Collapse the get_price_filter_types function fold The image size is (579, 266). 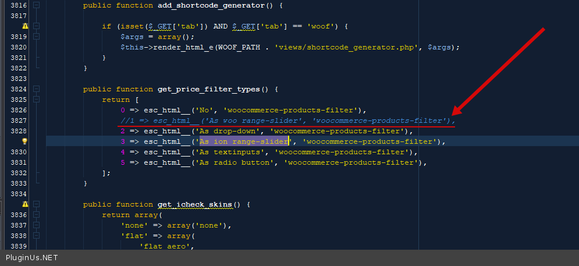(37, 89)
